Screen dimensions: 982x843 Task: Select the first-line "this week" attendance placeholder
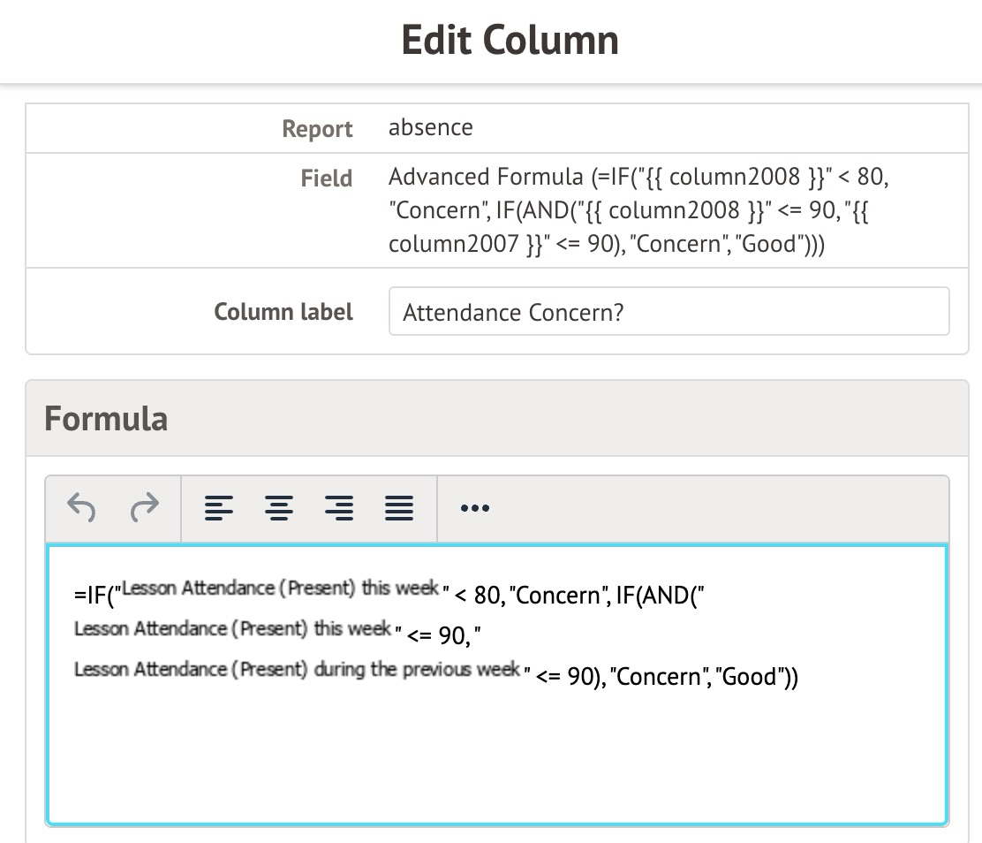point(280,589)
